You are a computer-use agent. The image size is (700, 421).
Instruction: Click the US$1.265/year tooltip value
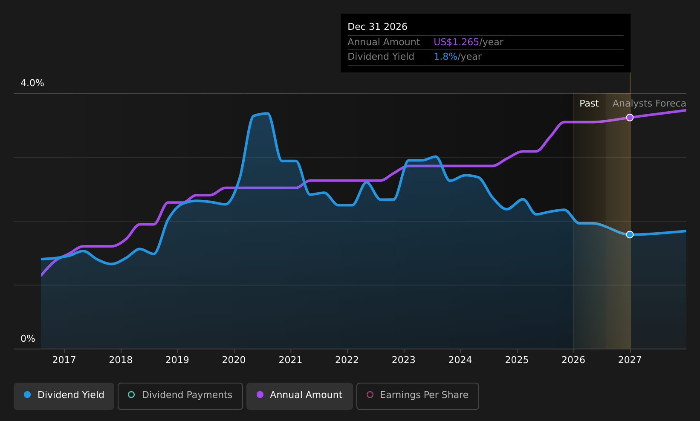[x=468, y=42]
